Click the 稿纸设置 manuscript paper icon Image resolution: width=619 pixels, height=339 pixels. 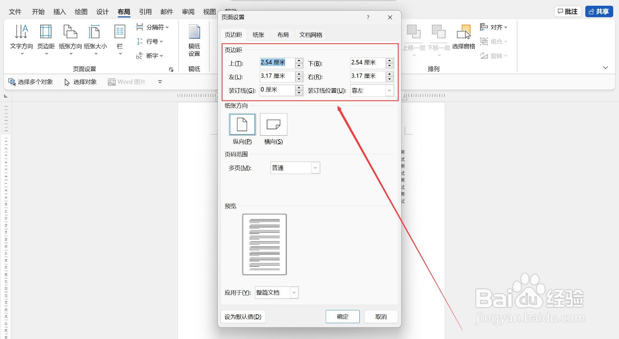(194, 39)
